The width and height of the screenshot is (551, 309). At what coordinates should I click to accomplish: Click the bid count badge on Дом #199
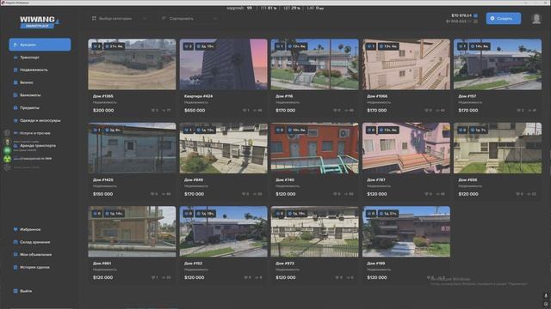(371, 214)
